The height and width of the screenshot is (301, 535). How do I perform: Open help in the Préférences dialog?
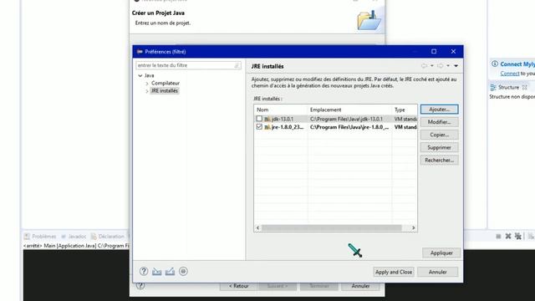(144, 271)
